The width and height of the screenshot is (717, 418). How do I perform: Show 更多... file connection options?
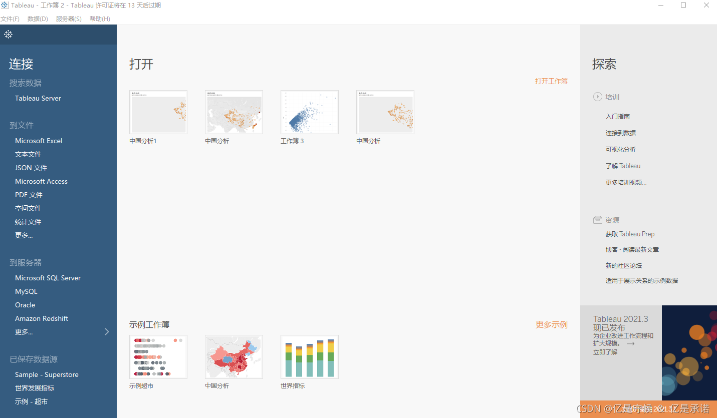coord(24,235)
